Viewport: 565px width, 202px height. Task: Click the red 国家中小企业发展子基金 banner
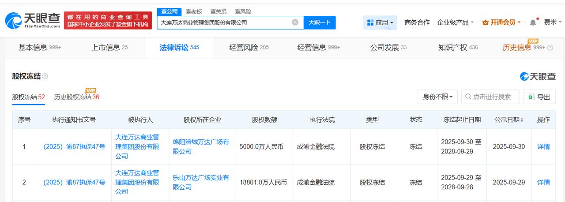tap(108, 21)
